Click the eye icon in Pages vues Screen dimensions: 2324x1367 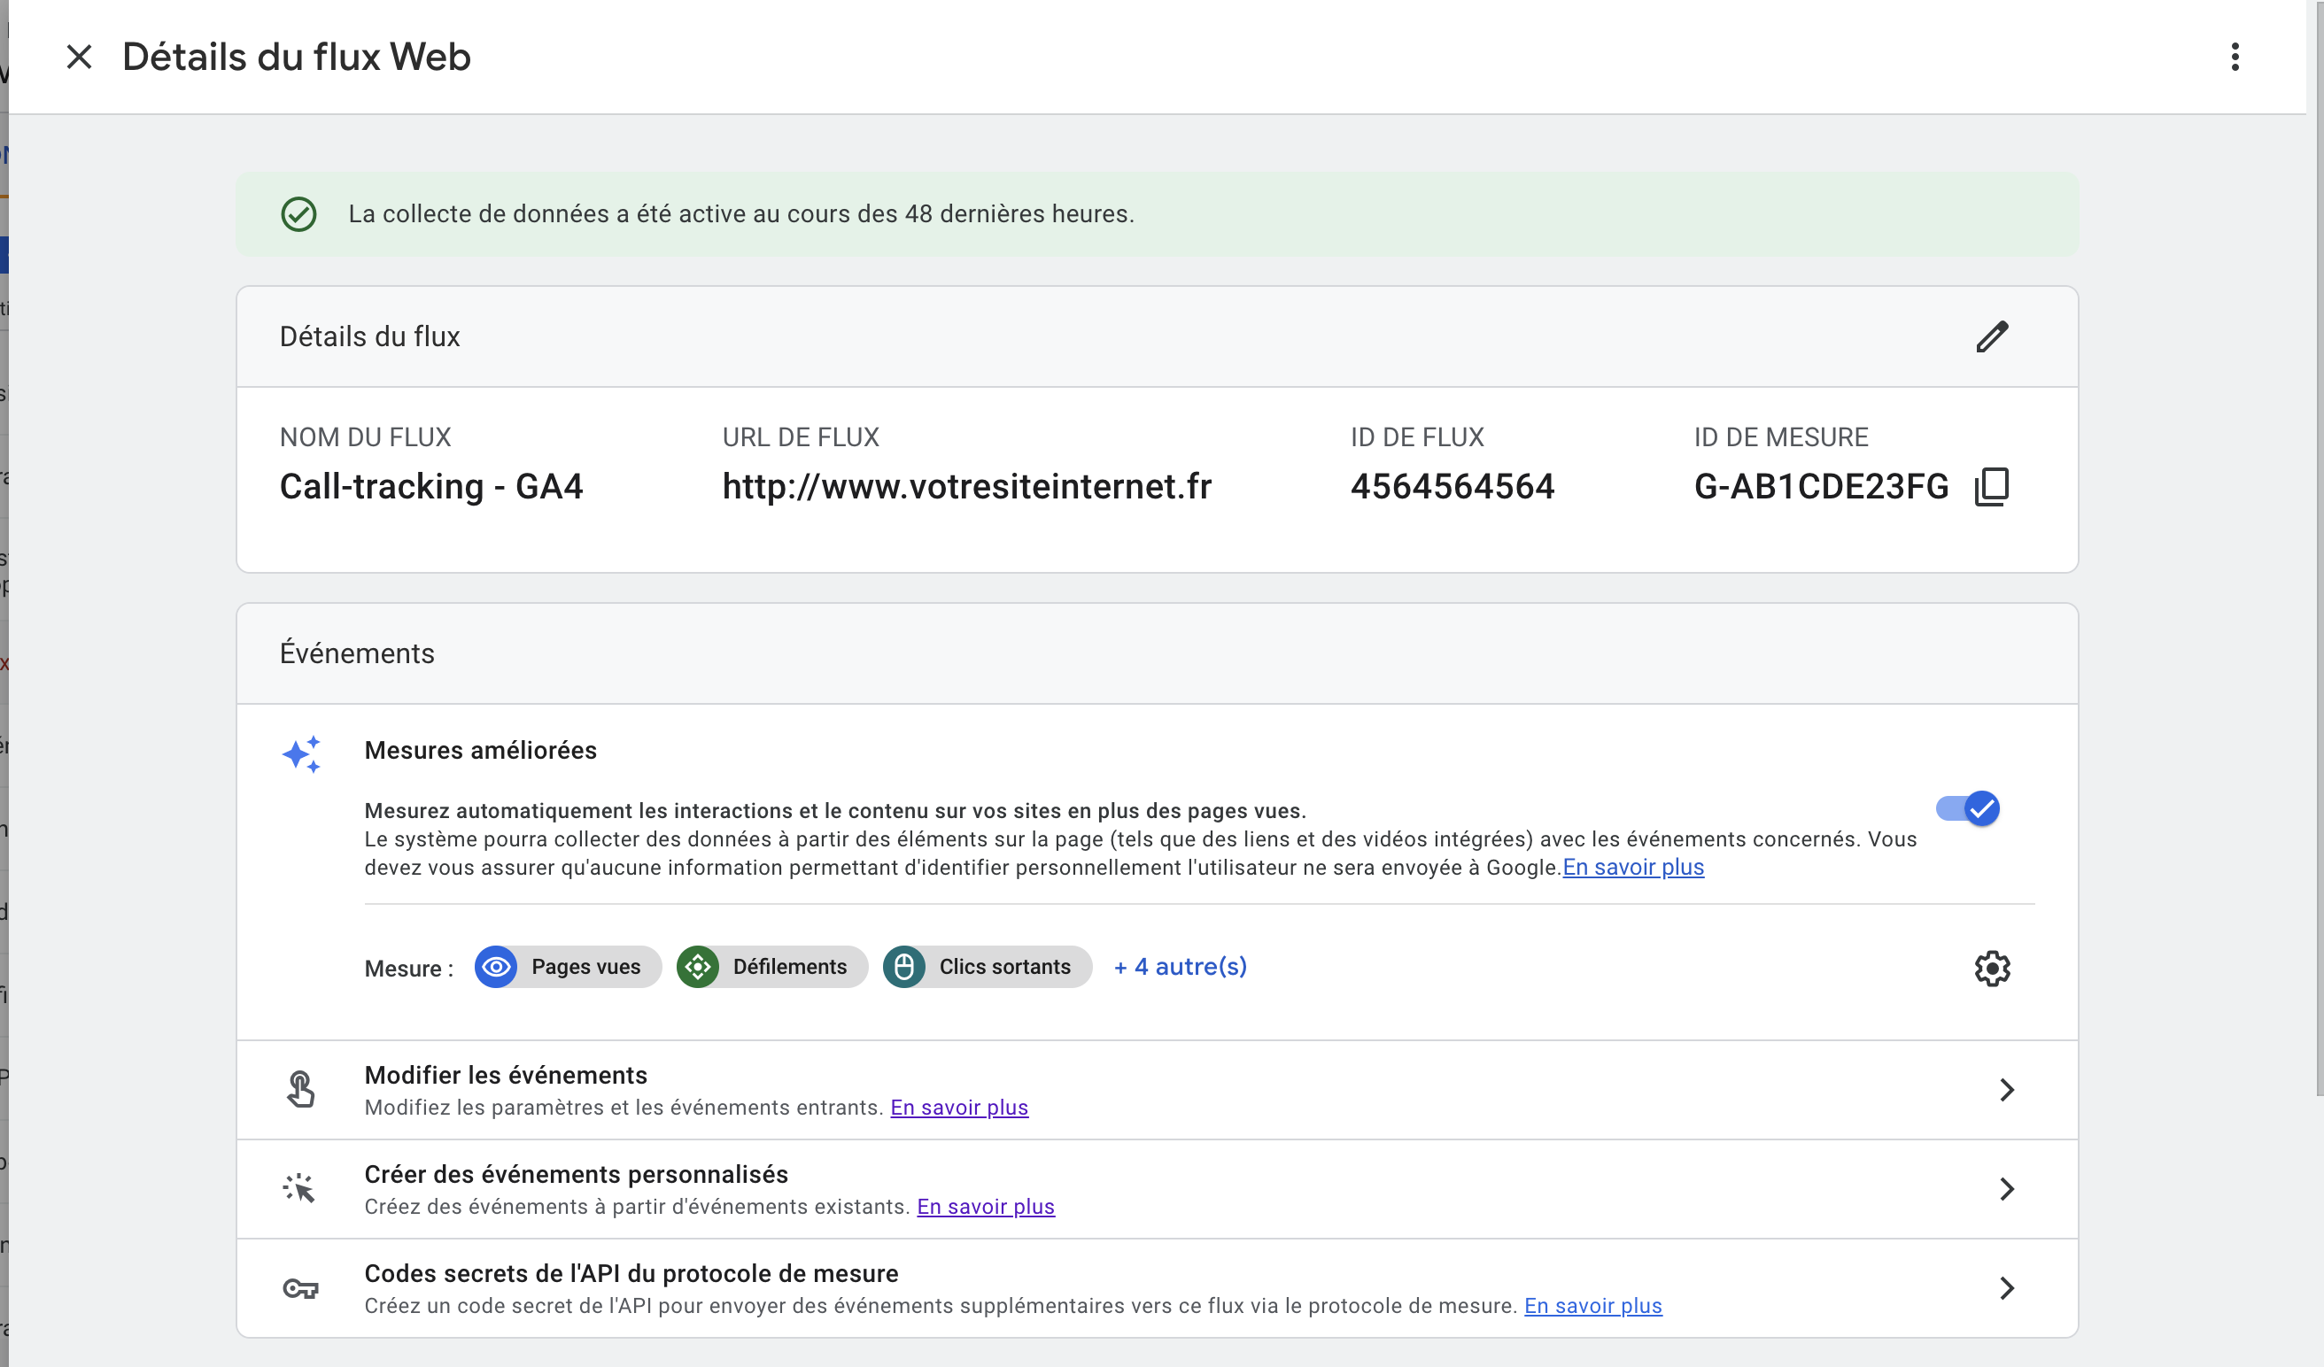click(496, 967)
